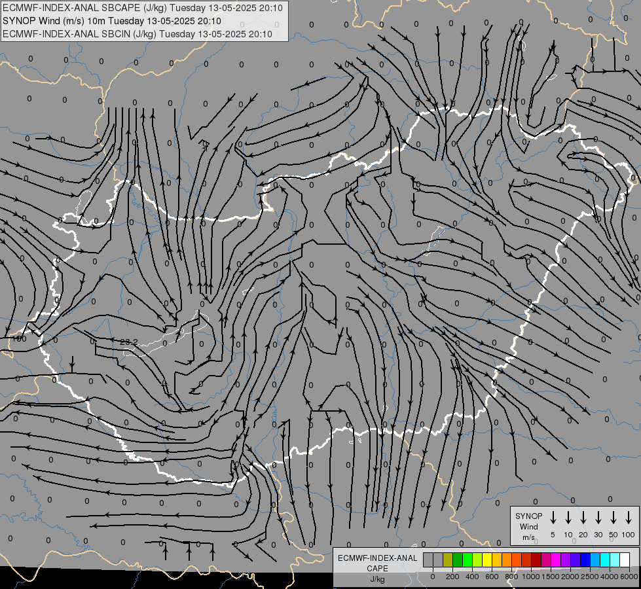Image resolution: width=641 pixels, height=589 pixels.
Task: Click the wind legend arrow above 10
Action: coord(568,518)
